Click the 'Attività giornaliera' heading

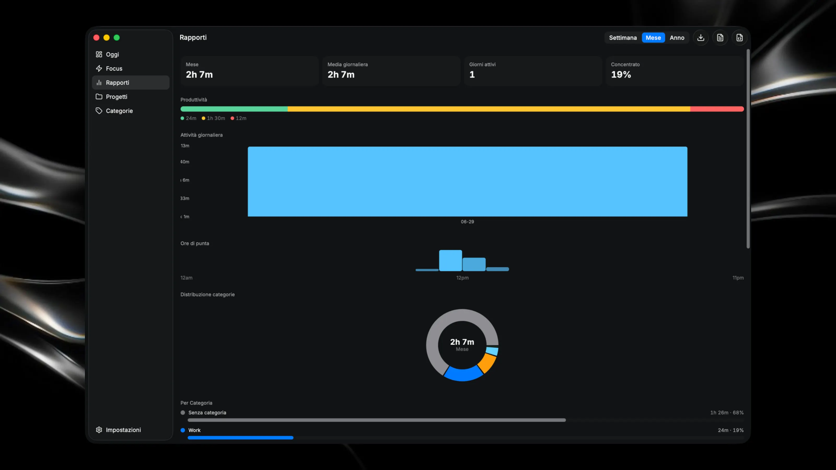201,135
